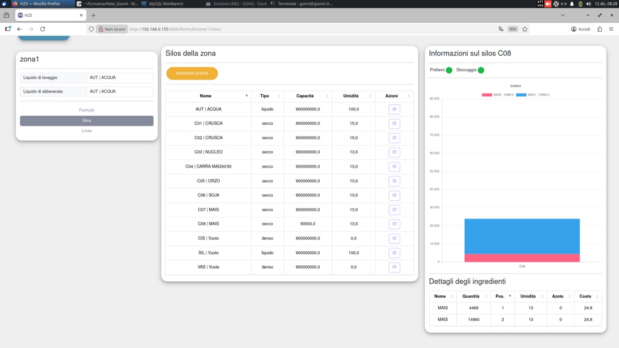Focus the URL address bar field
The width and height of the screenshot is (619, 348).
click(x=309, y=29)
